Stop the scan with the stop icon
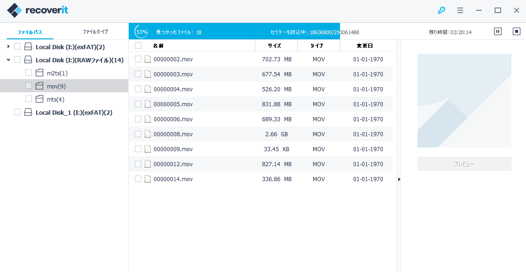Image resolution: width=526 pixels, height=272 pixels. [516, 31]
